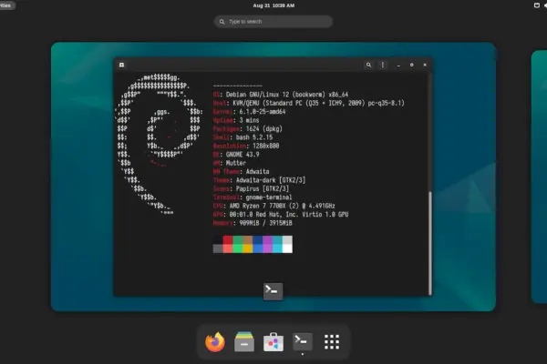Screen dimensions: 547x364
Task: Minimize the terminal window
Action: pyautogui.click(x=398, y=66)
